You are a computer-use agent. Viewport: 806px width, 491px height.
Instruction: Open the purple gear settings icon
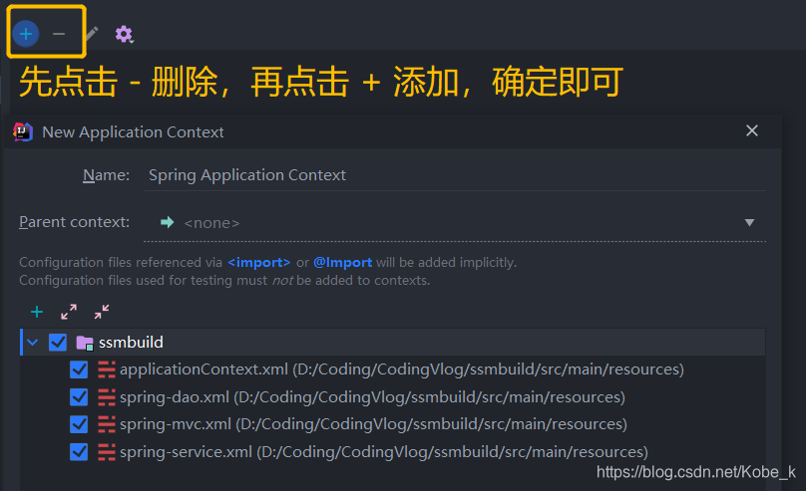coord(124,35)
